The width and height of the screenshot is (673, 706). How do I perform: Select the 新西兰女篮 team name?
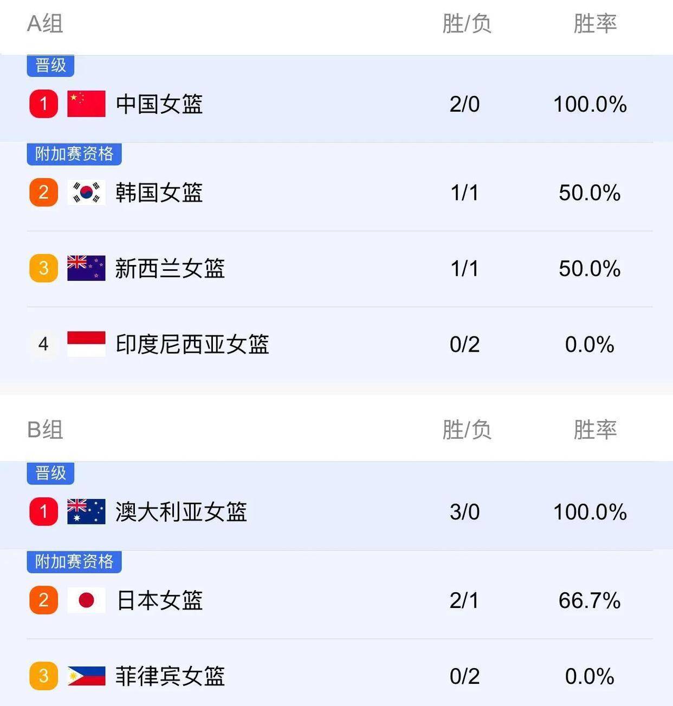point(170,268)
